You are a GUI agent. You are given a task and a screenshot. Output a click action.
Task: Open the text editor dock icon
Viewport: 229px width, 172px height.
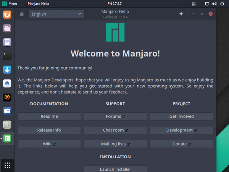[7, 42]
